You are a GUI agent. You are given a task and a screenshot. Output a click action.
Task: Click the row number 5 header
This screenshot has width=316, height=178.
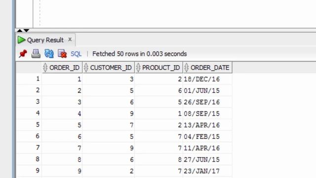[x=29, y=125]
